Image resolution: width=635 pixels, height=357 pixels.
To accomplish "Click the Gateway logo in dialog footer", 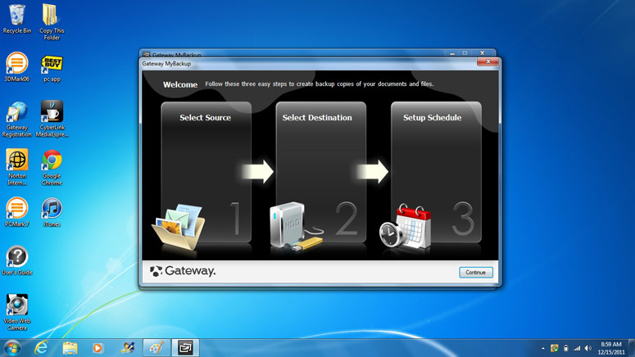I will 183,271.
